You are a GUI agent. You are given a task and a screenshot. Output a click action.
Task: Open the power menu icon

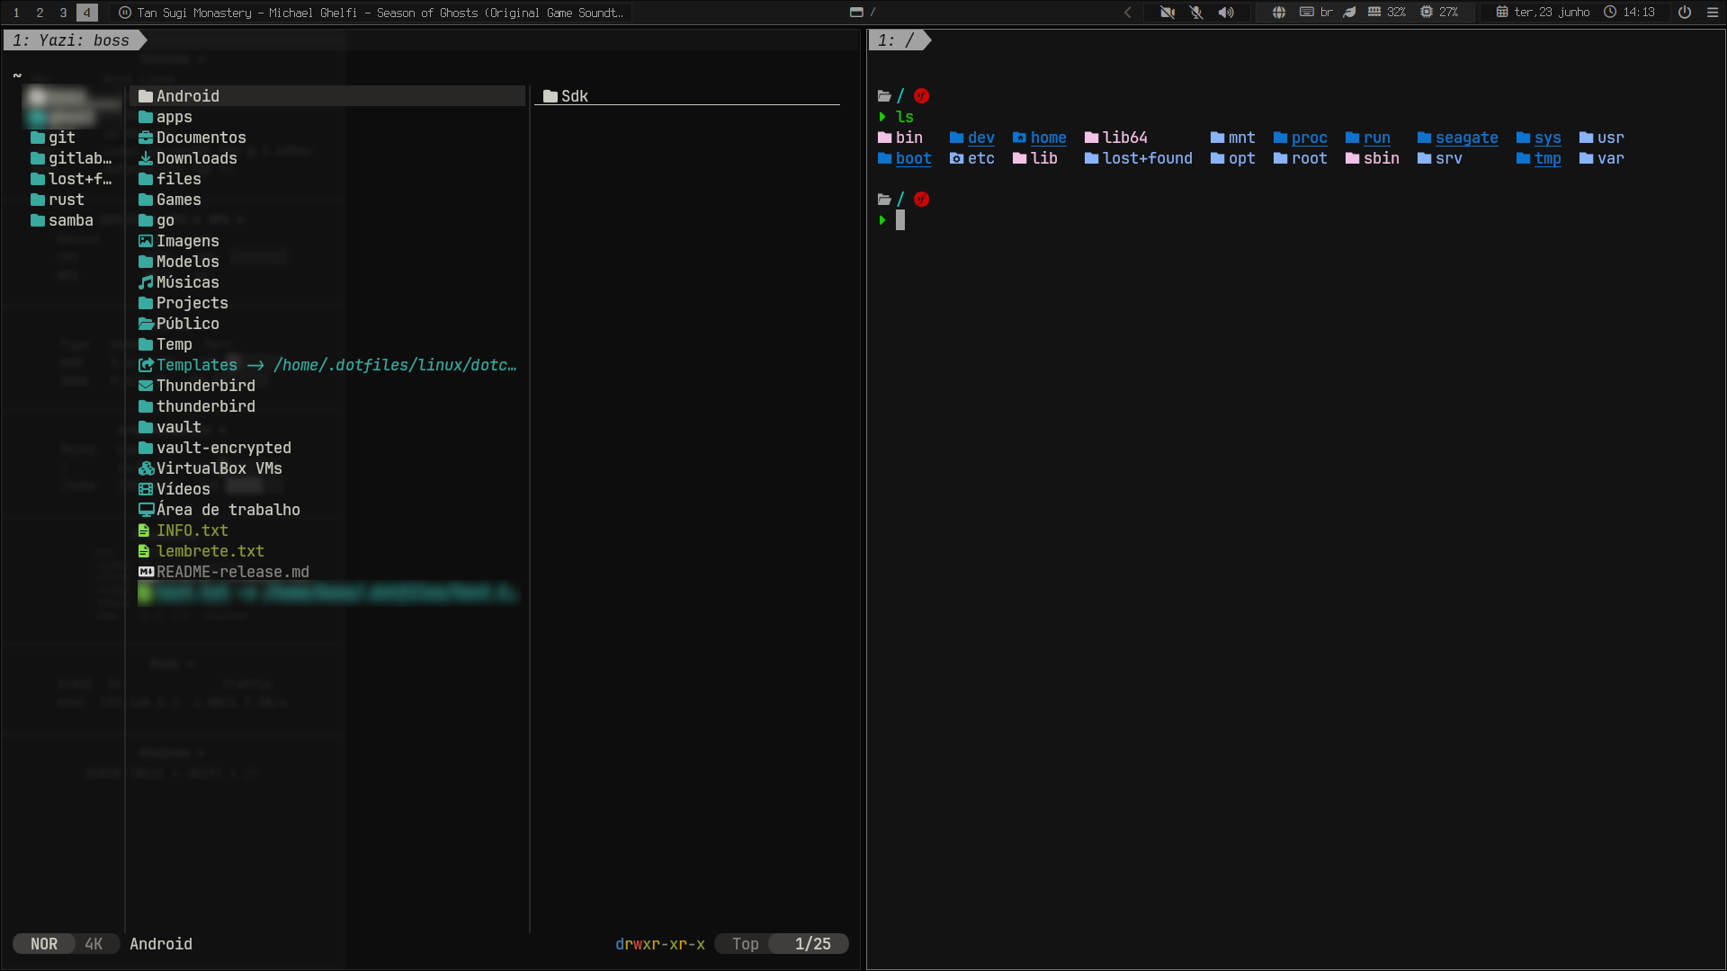pyautogui.click(x=1685, y=13)
